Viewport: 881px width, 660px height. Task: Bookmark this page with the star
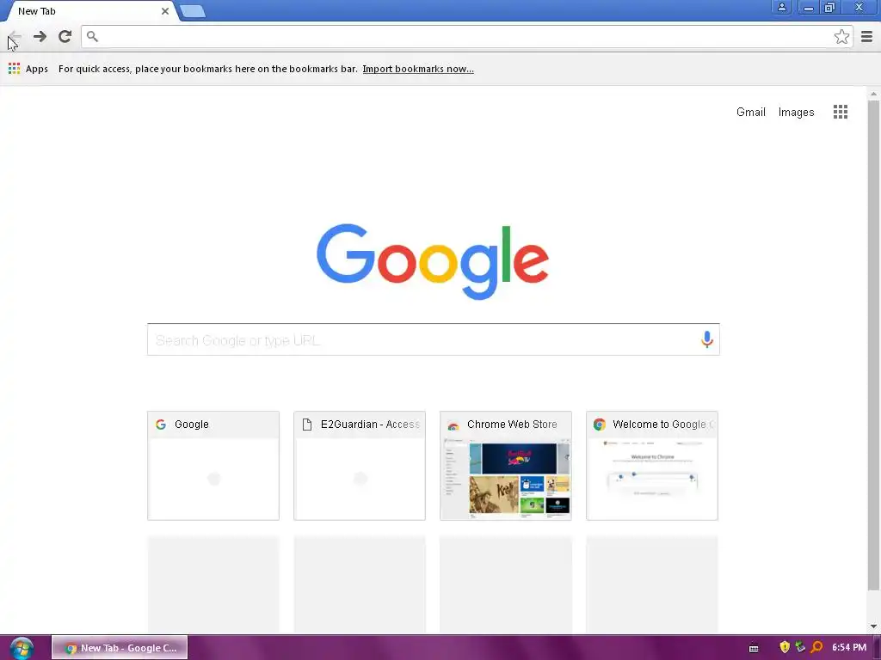pos(841,37)
